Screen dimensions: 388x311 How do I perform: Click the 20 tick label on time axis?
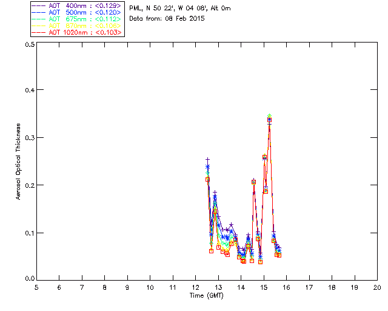coord(377,287)
